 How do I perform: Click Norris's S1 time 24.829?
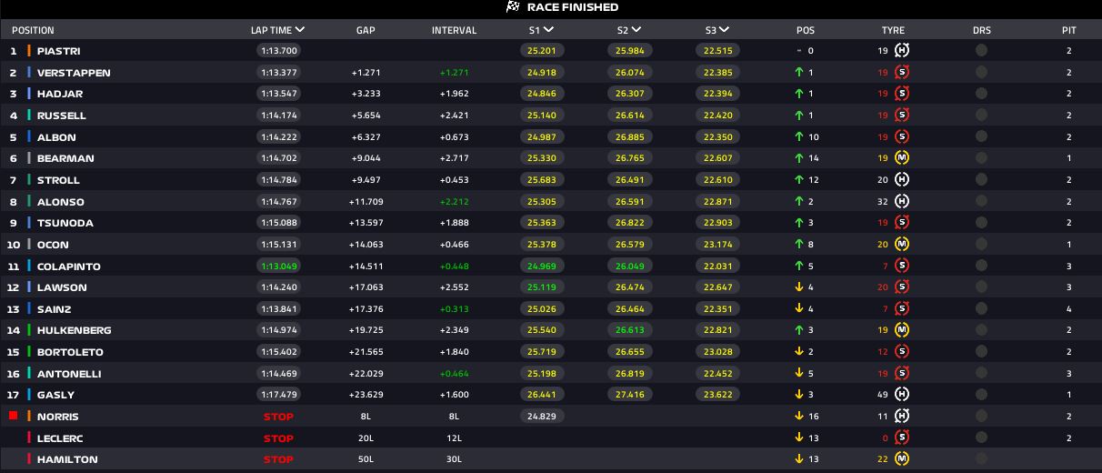[543, 417]
